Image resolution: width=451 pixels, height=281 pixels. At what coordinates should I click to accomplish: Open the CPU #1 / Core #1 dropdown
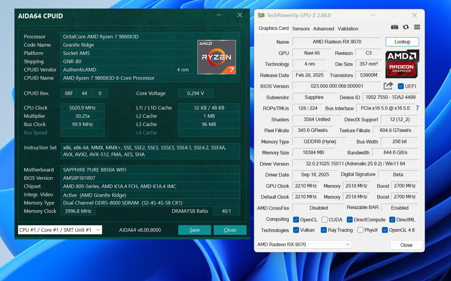[60, 230]
